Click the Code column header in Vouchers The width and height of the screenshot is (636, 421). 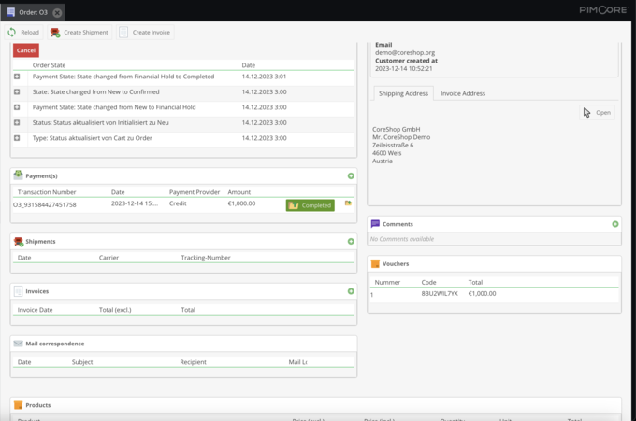tap(428, 282)
